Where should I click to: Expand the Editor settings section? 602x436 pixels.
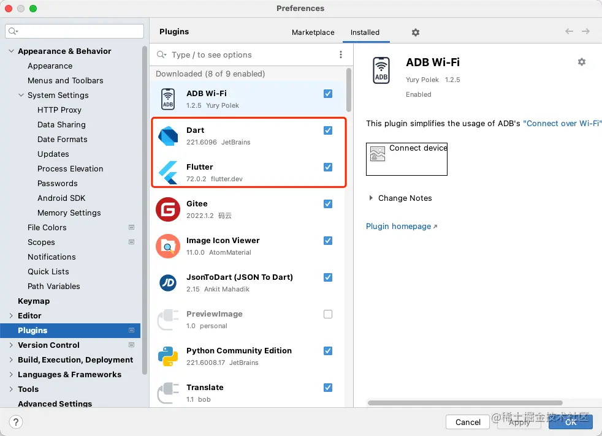click(x=11, y=315)
